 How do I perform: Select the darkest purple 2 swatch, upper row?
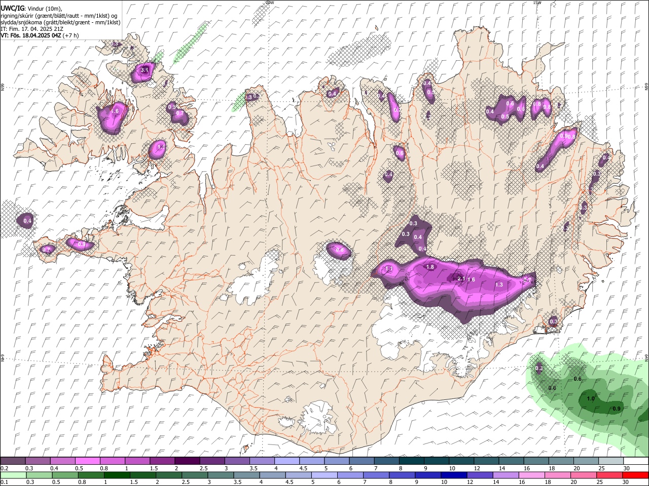point(187,461)
